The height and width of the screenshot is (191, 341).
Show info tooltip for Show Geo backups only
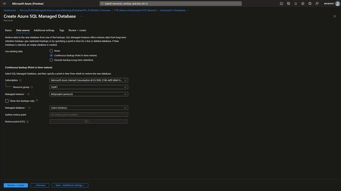point(37,100)
